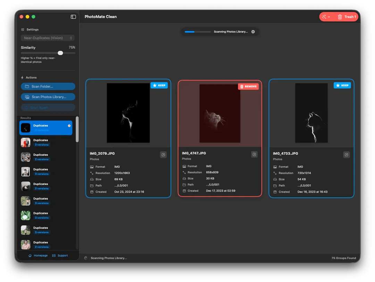Adjust the Similarity slider handle
This screenshot has height=282, width=375.
click(x=60, y=53)
